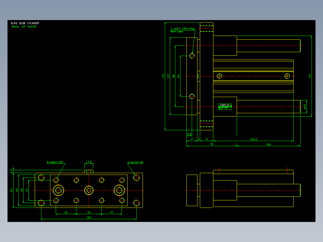Select the "8-M8X1.25P" hole callout
The image size is (323, 242).
55,162
